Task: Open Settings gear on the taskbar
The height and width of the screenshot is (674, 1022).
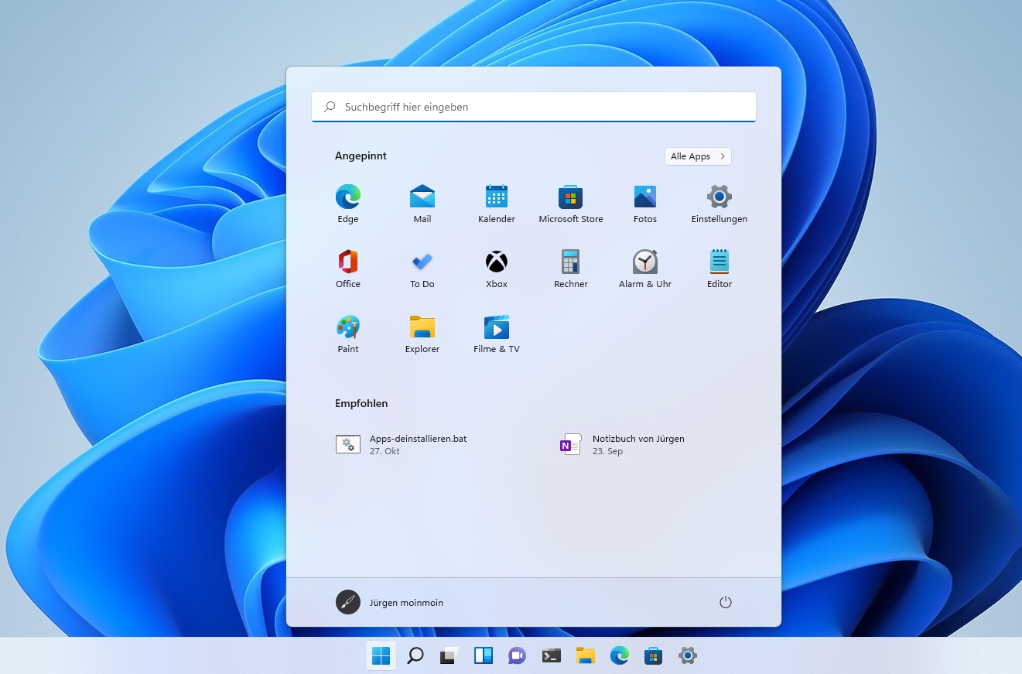Action: point(688,656)
